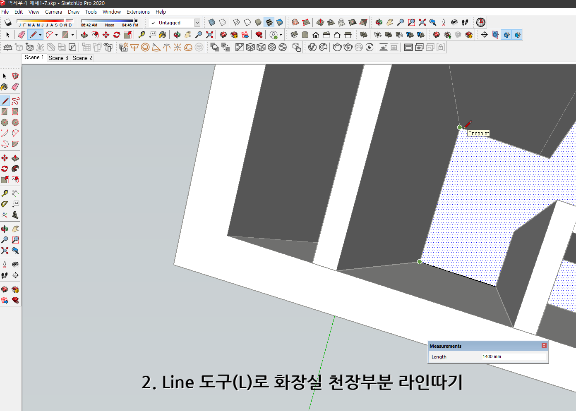Screen dimensions: 576x411
Task: Start a V-Ray render with the teapot icon
Action: tap(336, 47)
